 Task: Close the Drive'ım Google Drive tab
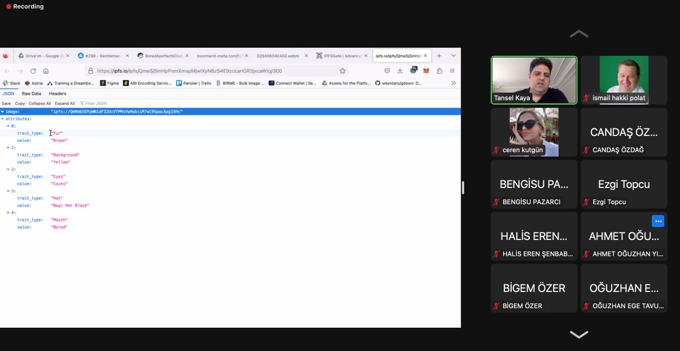[x=67, y=56]
